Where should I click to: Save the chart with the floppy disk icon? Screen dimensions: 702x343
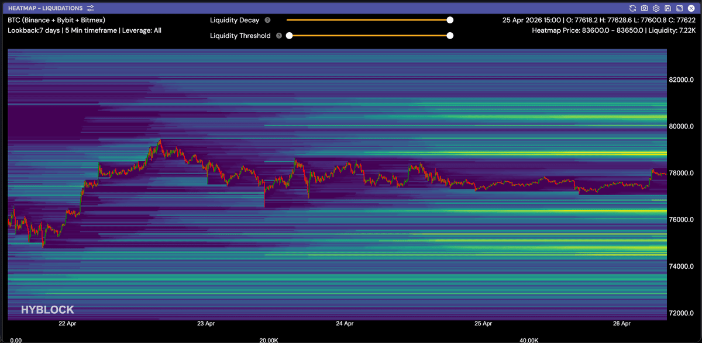(668, 8)
